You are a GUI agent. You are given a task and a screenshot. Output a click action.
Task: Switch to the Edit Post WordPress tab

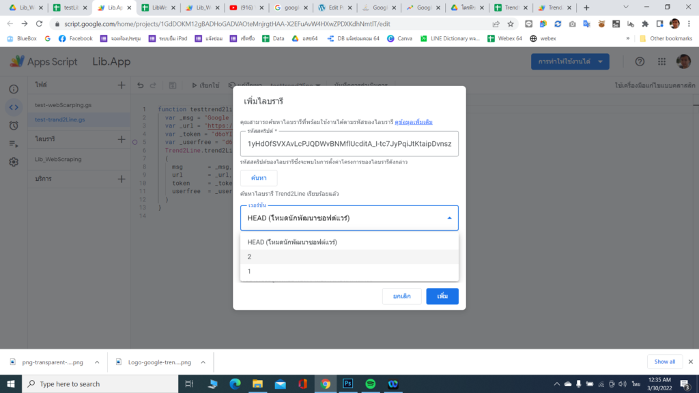pyautogui.click(x=334, y=8)
